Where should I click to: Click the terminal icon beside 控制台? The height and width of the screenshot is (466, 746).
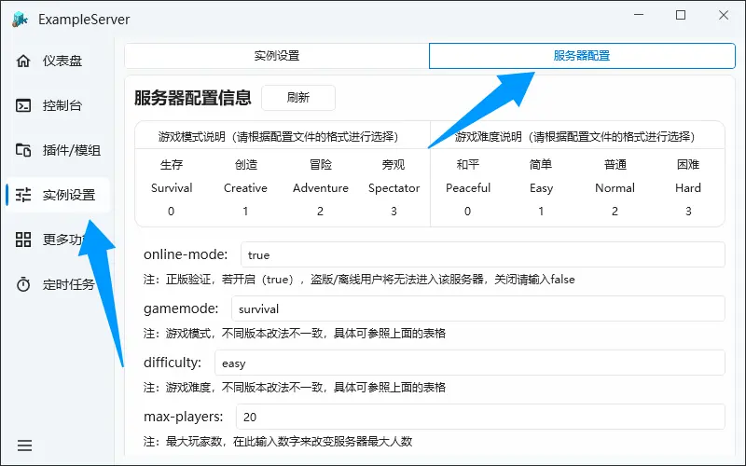pos(23,105)
